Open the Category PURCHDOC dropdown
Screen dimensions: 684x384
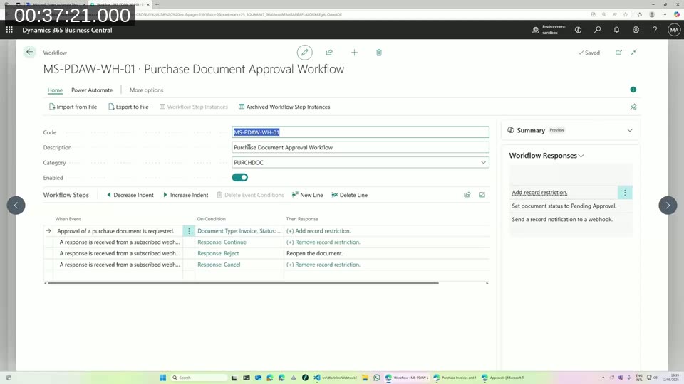(x=483, y=162)
